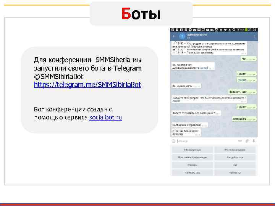The height and width of the screenshot is (206, 275).
Task: Open the telegram.me/SMMSibiriaBot link
Action: pos(87,85)
